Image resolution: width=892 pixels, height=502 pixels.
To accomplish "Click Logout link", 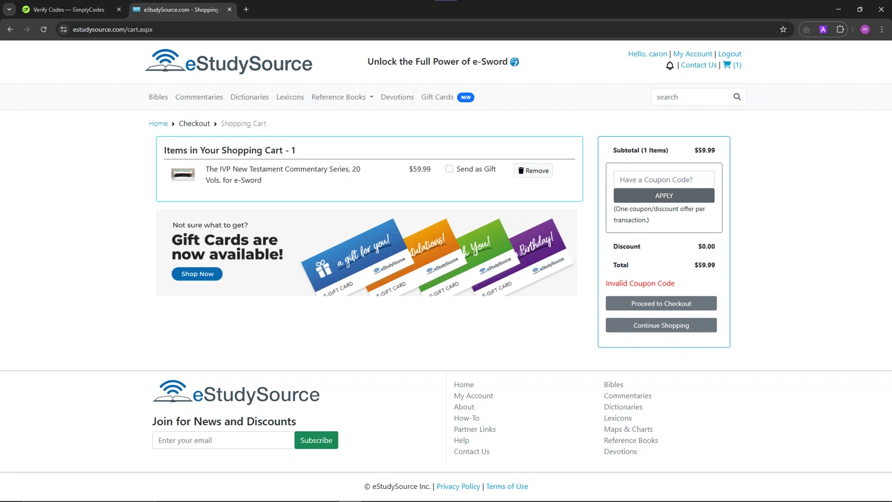I will 730,54.
